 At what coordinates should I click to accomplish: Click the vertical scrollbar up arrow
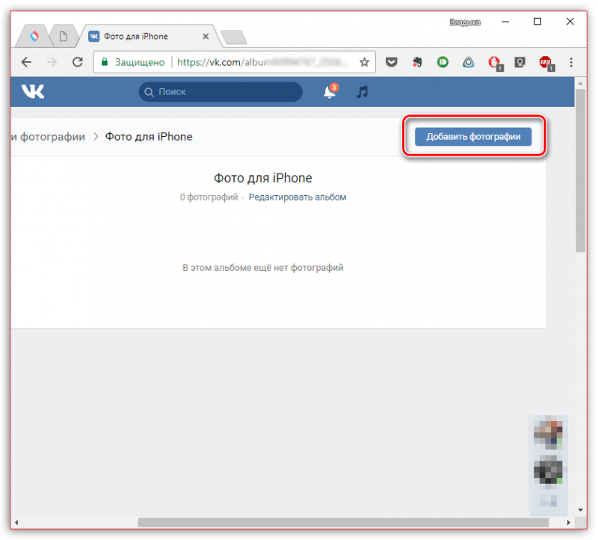tap(580, 83)
